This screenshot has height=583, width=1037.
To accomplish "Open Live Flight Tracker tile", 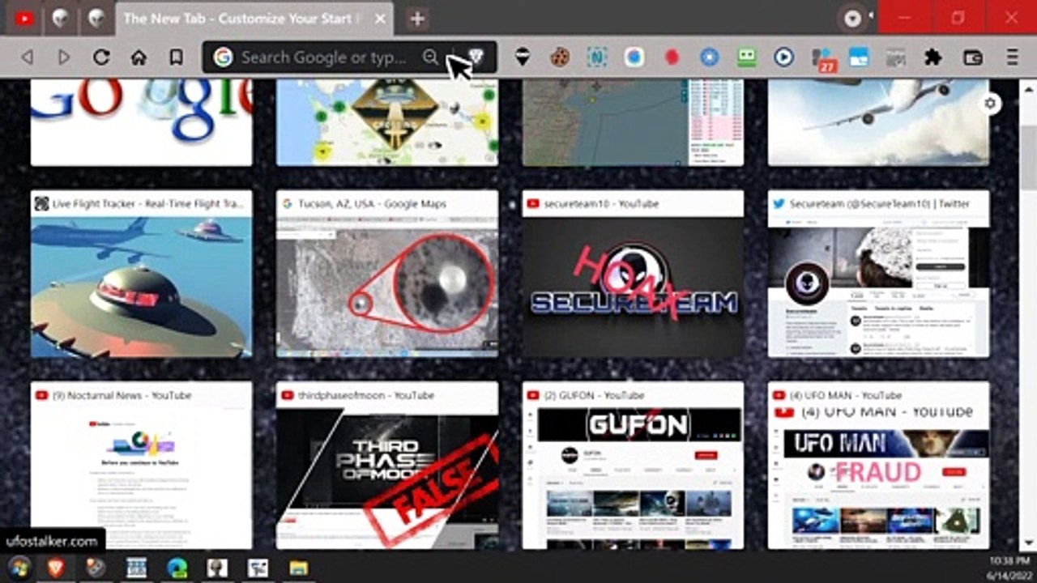I will click(142, 274).
